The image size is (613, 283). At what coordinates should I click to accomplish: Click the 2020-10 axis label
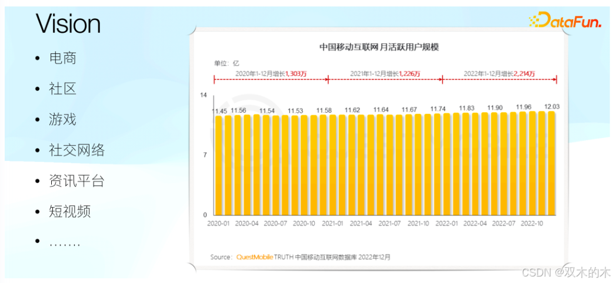305,224
